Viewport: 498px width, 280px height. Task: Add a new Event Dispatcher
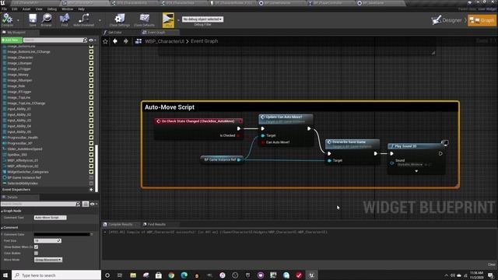[91, 190]
